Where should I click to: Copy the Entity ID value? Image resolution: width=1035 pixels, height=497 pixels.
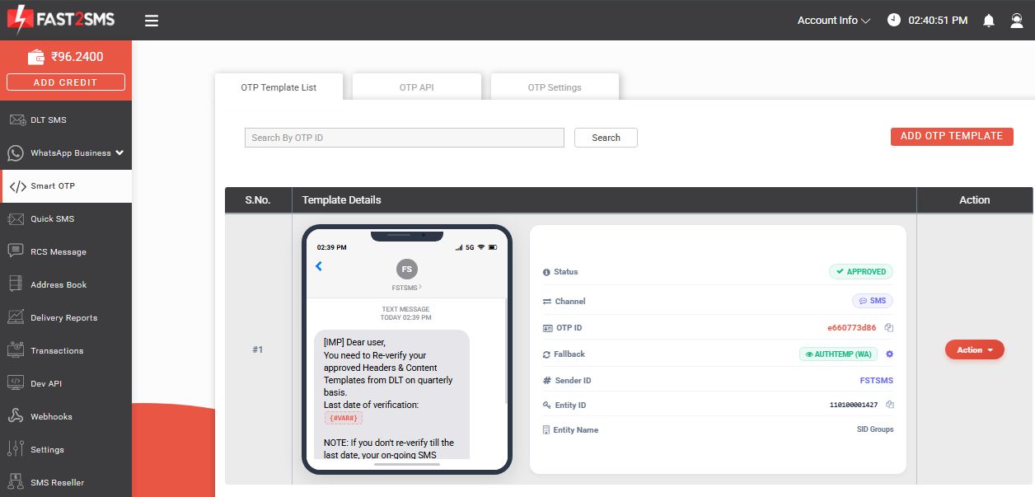pos(889,405)
